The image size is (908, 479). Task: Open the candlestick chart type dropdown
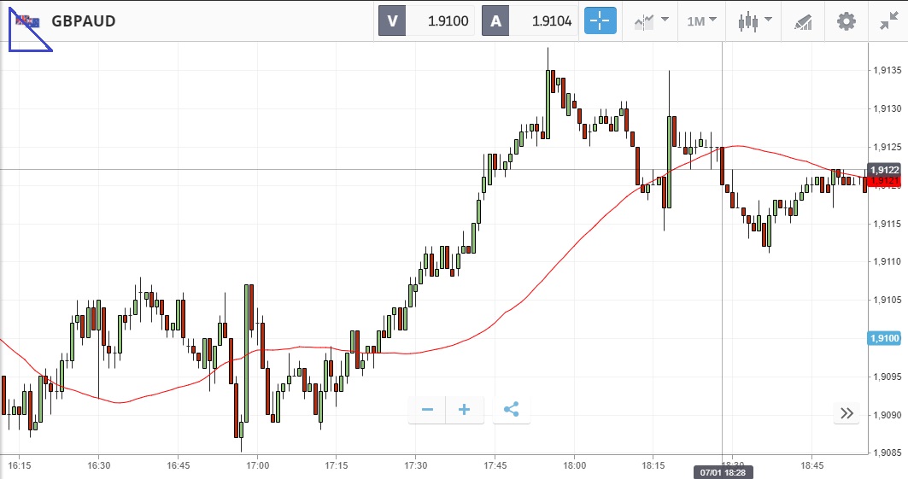[x=754, y=21]
